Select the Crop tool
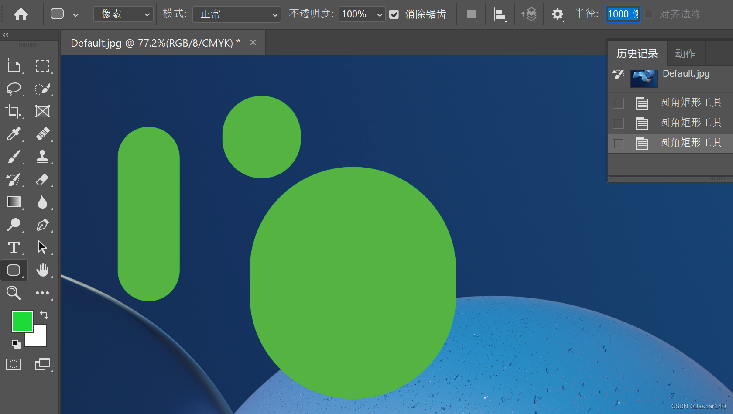 pos(13,112)
